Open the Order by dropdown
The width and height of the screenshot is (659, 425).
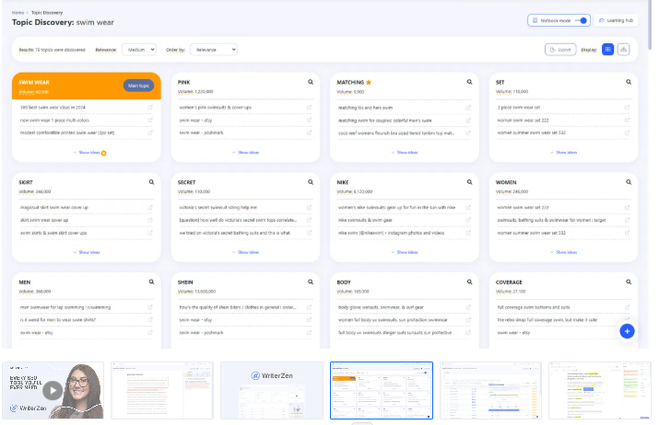click(x=214, y=50)
